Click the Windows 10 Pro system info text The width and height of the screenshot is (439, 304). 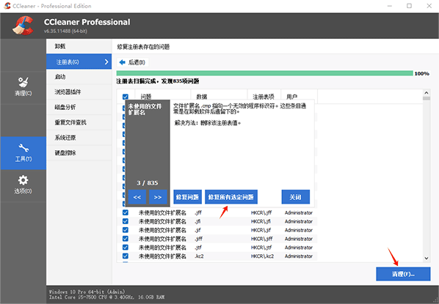tap(87, 292)
